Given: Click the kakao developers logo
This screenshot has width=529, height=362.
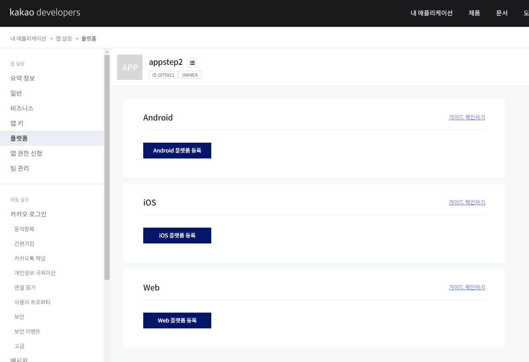Looking at the screenshot, I should [x=45, y=13].
